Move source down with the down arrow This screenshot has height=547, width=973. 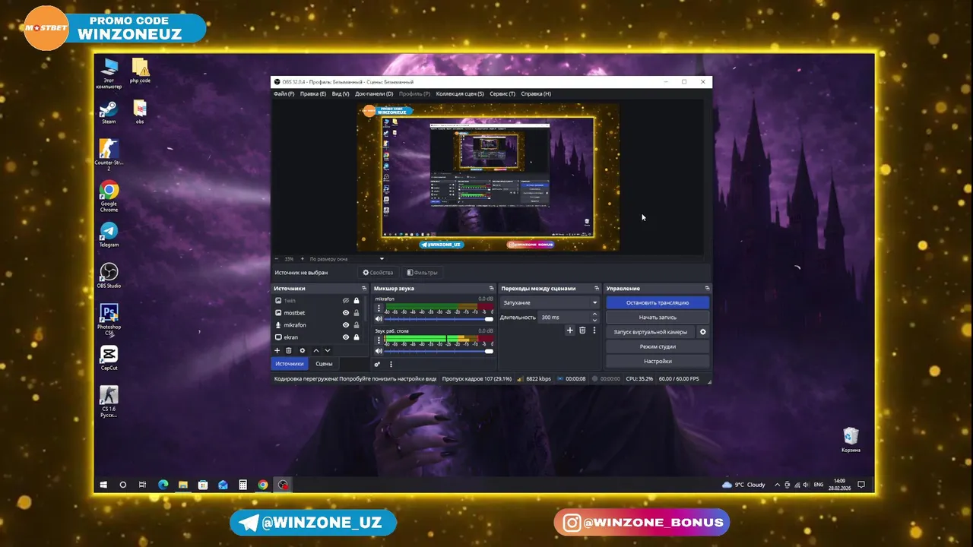pyautogui.click(x=328, y=350)
